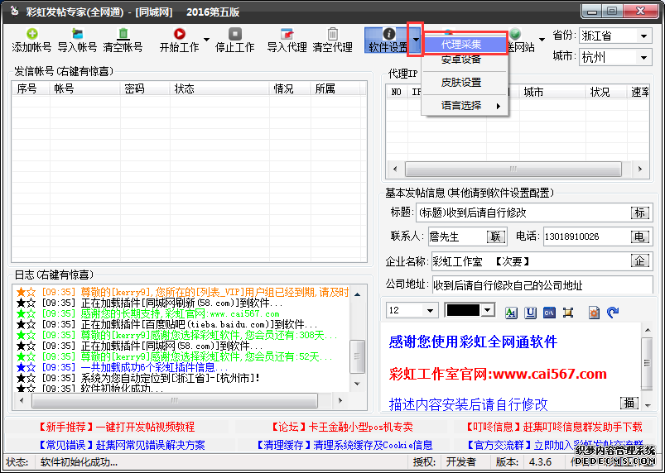665x473 pixels.
Task: Click the app icon in the title bar
Action: point(14,12)
